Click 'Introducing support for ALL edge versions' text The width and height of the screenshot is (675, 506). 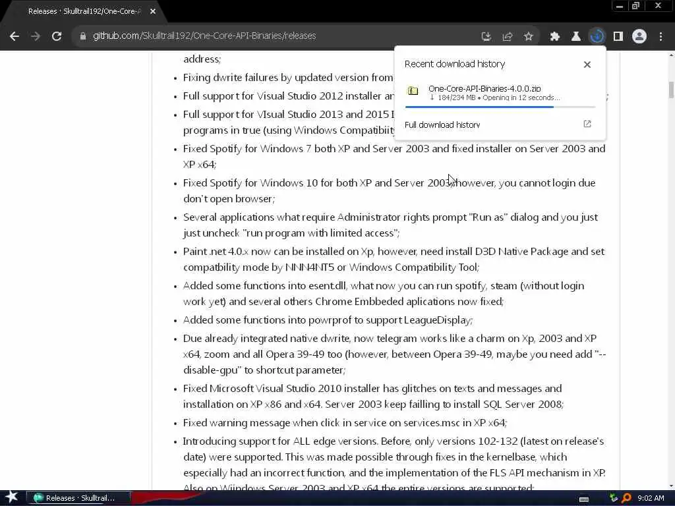click(x=280, y=441)
